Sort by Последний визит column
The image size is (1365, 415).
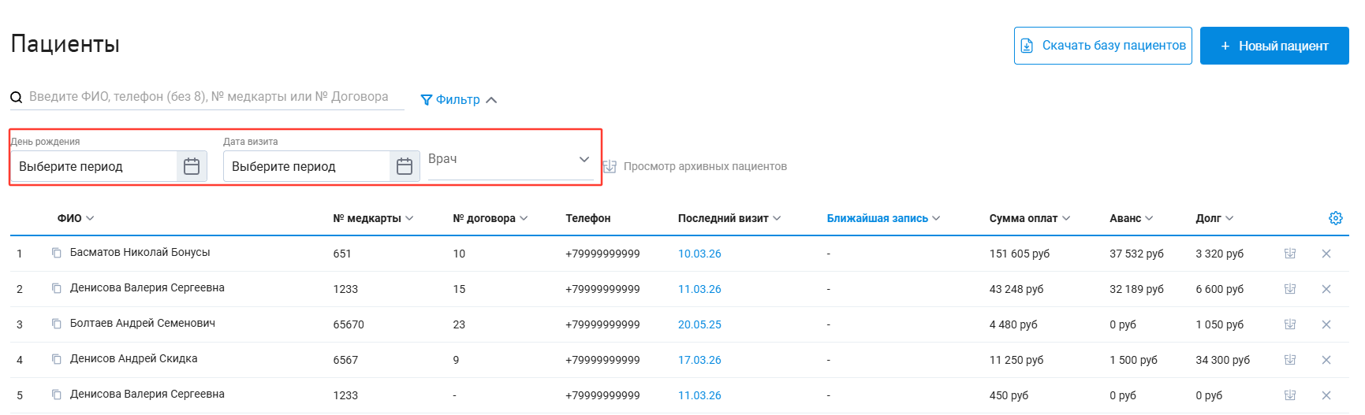coord(729,218)
